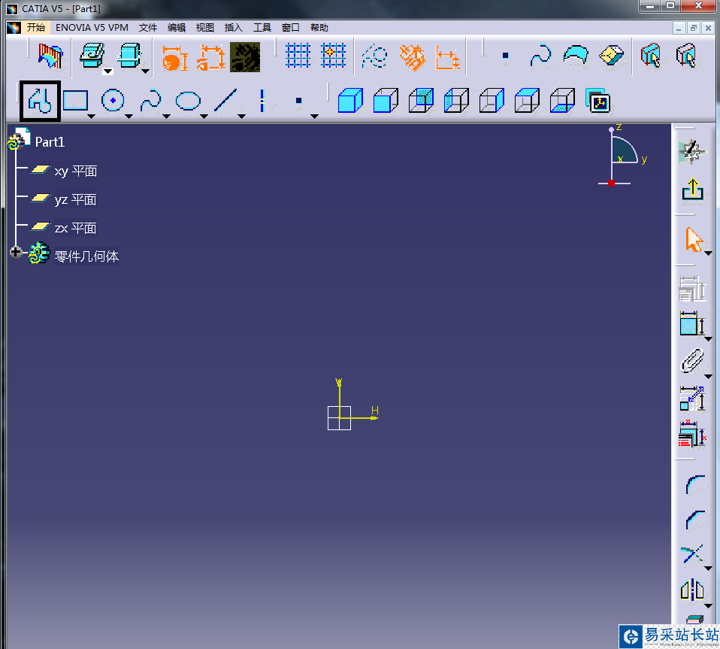Select the Ellipse sketch tool
Screen dimensions: 720x649
188,101
